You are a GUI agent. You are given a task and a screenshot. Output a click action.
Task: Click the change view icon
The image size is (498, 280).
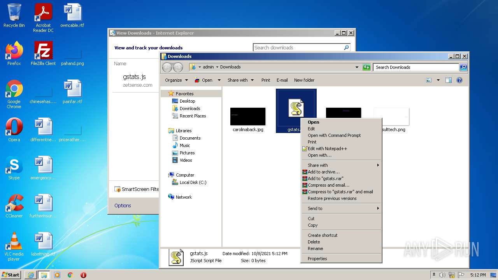tap(429, 80)
